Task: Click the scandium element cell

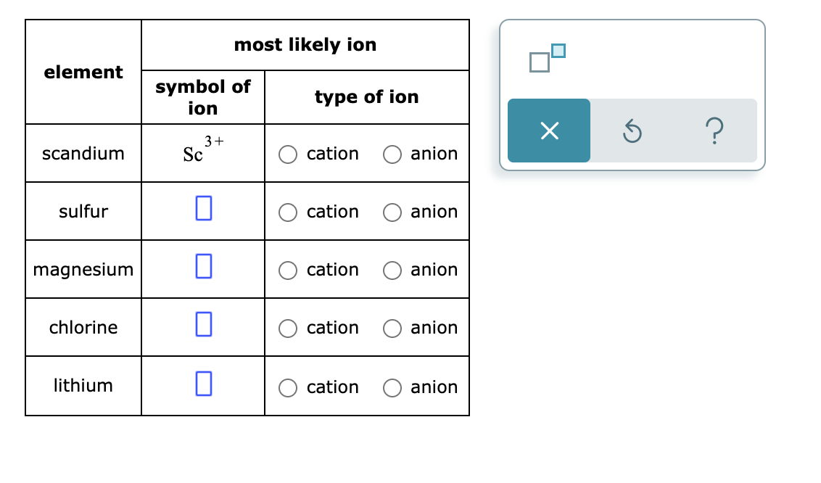Action: [83, 153]
